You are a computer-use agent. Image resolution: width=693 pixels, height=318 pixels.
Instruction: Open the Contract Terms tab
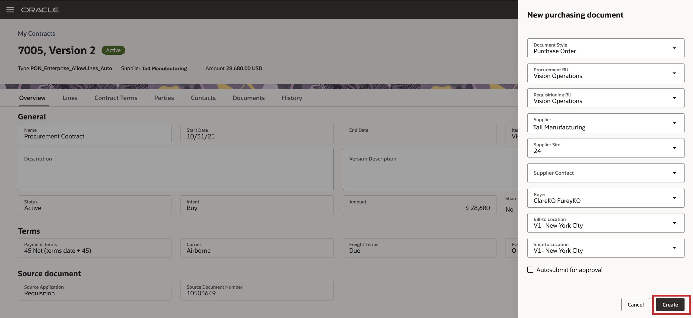point(115,98)
